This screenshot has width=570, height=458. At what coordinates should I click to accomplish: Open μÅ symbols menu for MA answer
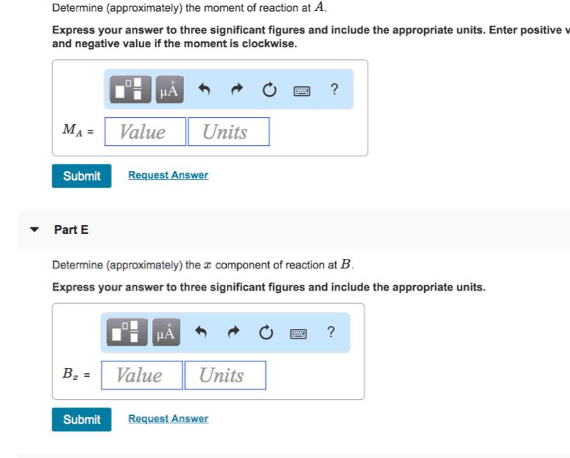[x=169, y=90]
